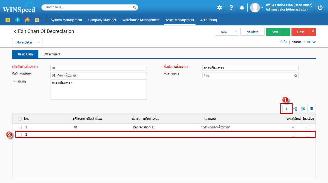The image size is (328, 183).
Task: Click the insert row icon beside the plus
Action: click(x=295, y=109)
